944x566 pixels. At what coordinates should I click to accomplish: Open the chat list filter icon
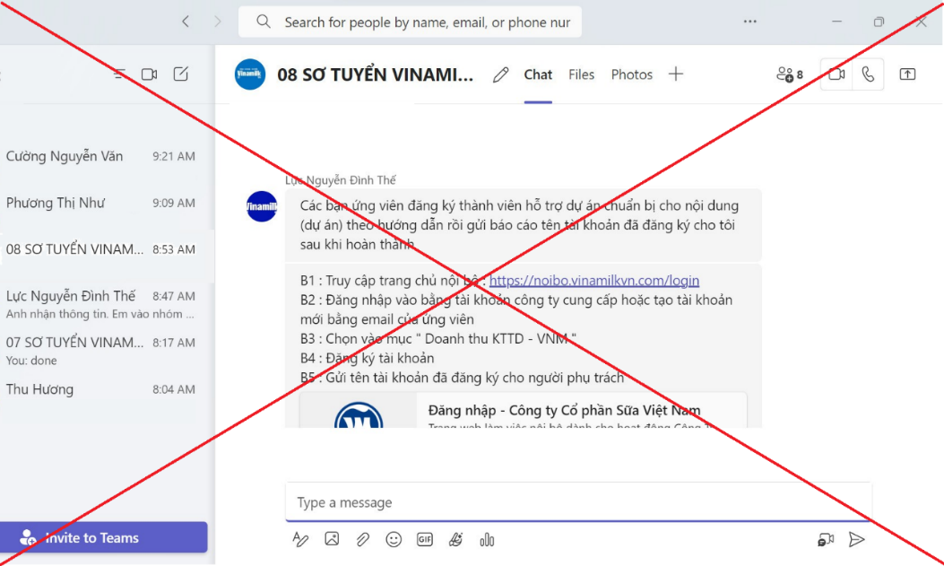click(118, 74)
